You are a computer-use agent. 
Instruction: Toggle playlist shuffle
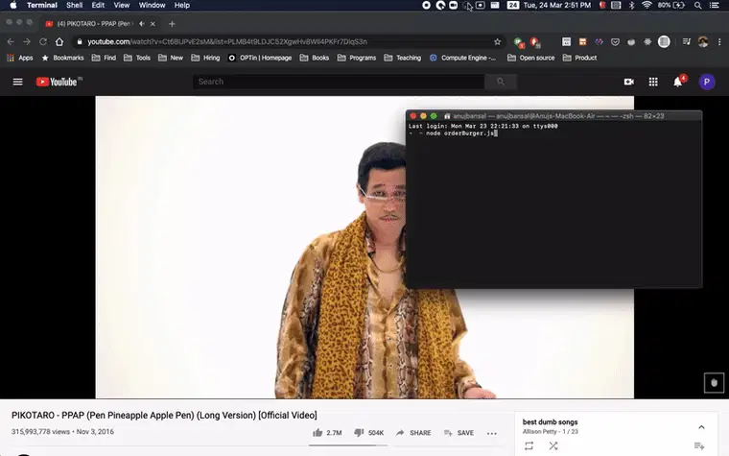(553, 445)
